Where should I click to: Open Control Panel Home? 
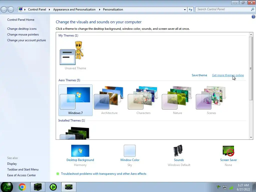click(21, 20)
